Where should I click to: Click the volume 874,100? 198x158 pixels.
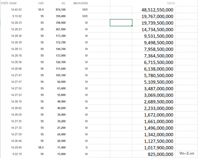[x=61, y=10]
